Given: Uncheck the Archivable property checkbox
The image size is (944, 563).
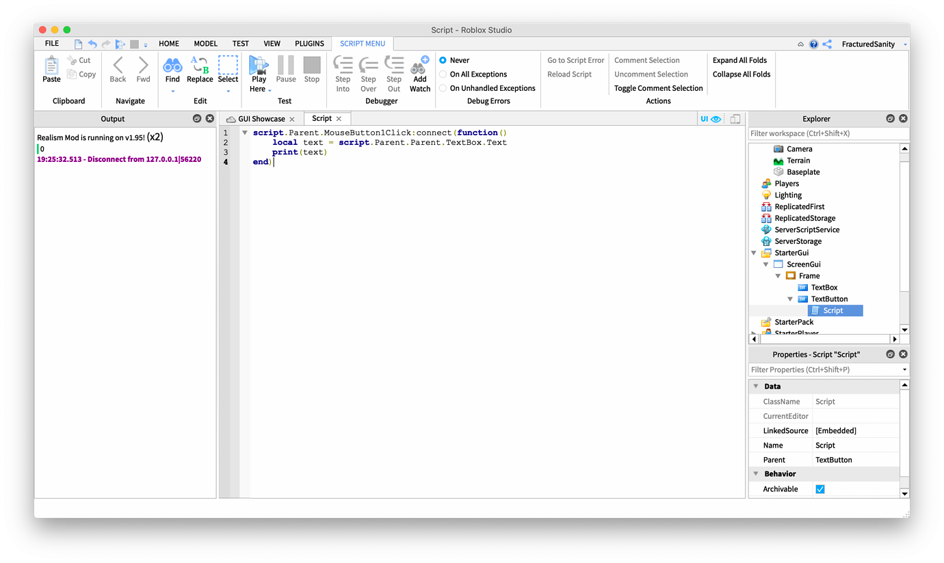Looking at the screenshot, I should pos(820,489).
